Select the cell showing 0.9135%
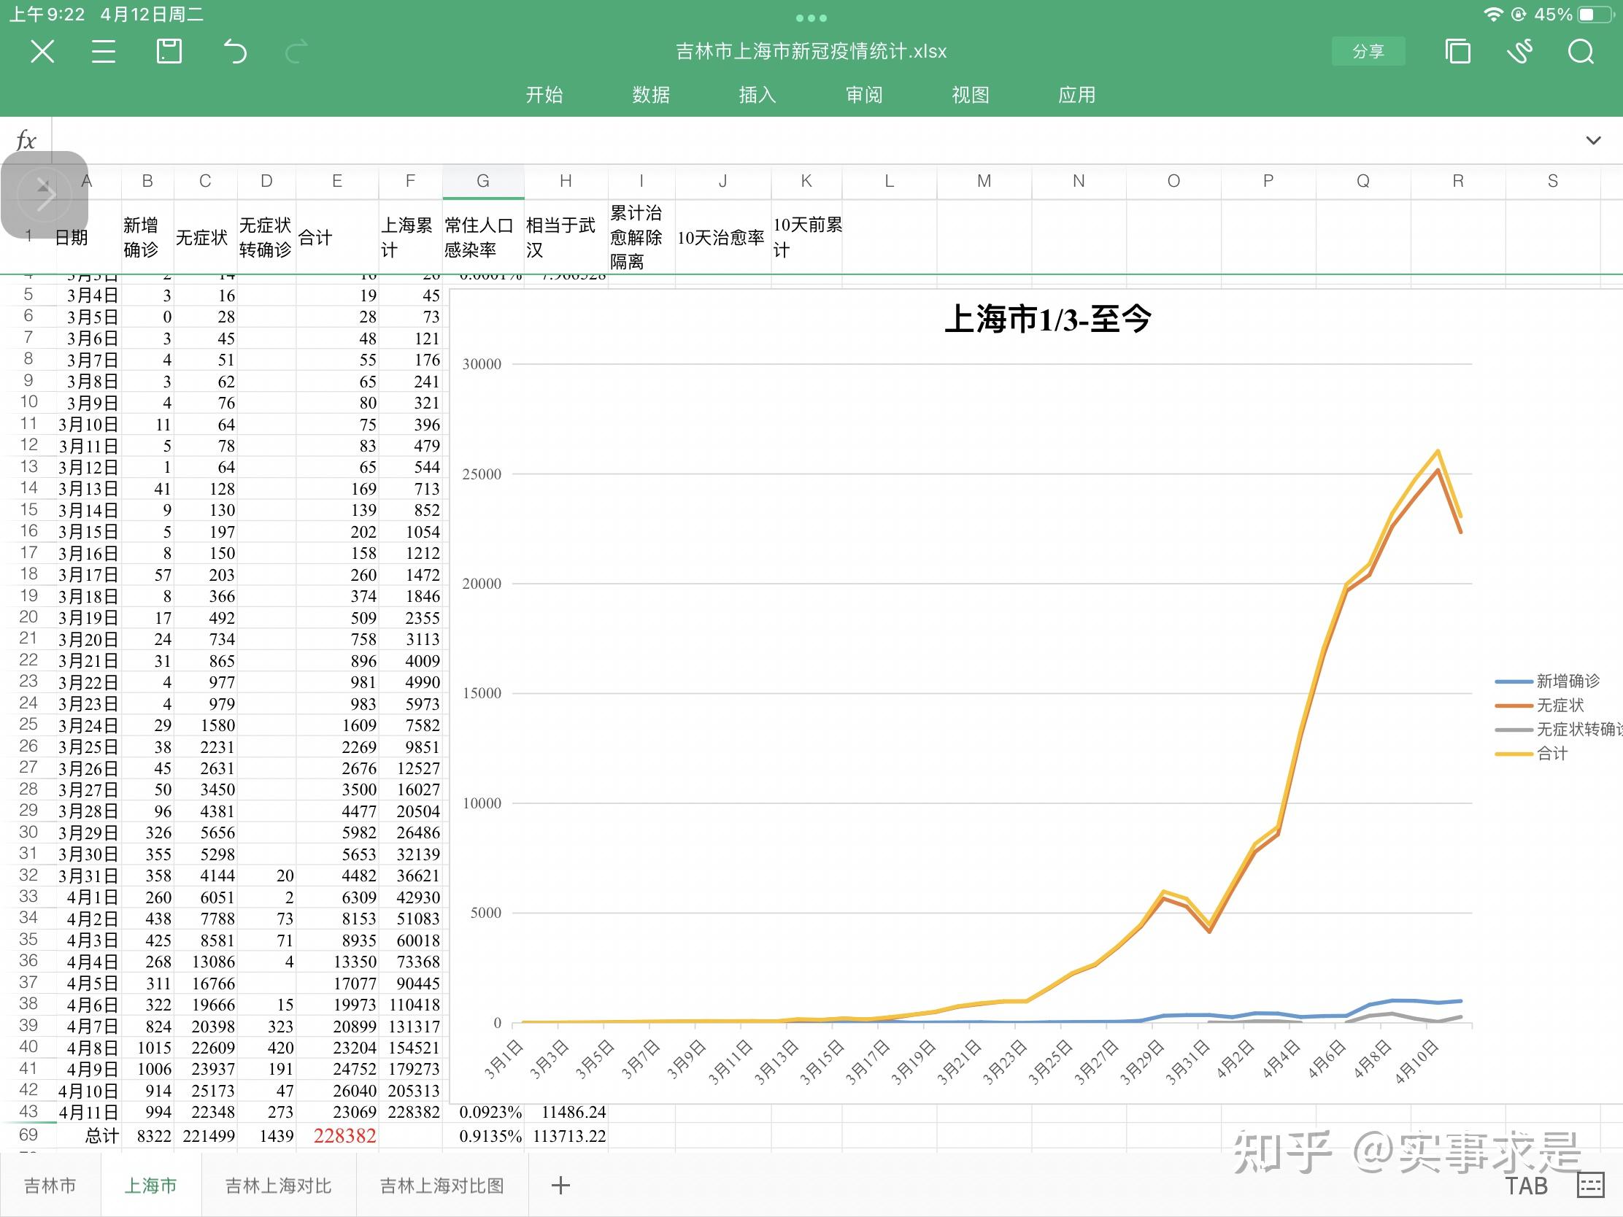This screenshot has height=1217, width=1623. [x=484, y=1135]
